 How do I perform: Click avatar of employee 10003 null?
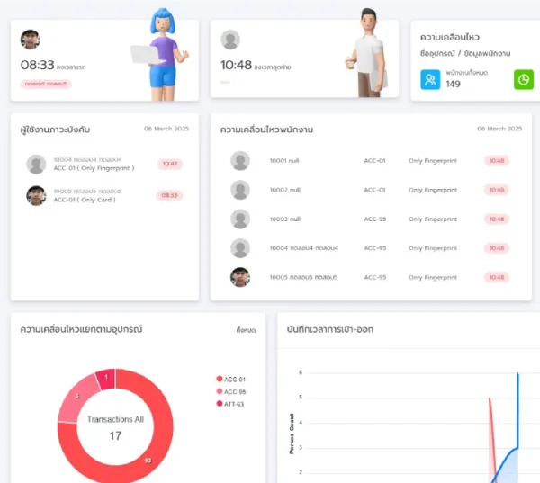240,219
